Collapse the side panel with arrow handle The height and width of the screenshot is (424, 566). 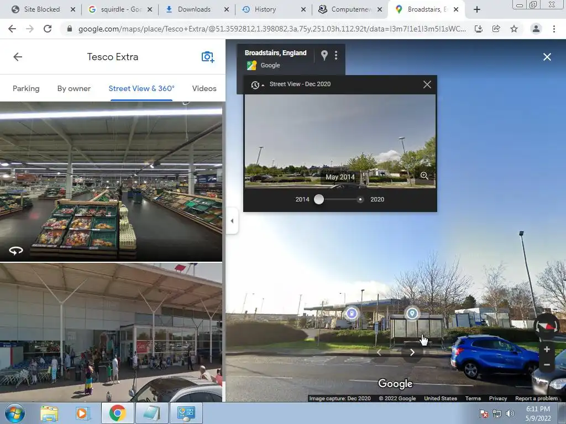click(x=232, y=221)
